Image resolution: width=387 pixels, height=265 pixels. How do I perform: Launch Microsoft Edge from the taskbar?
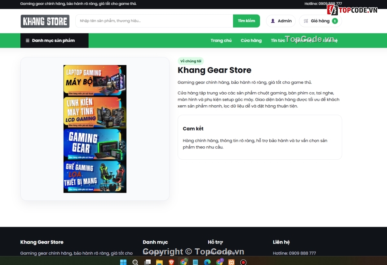click(207, 262)
